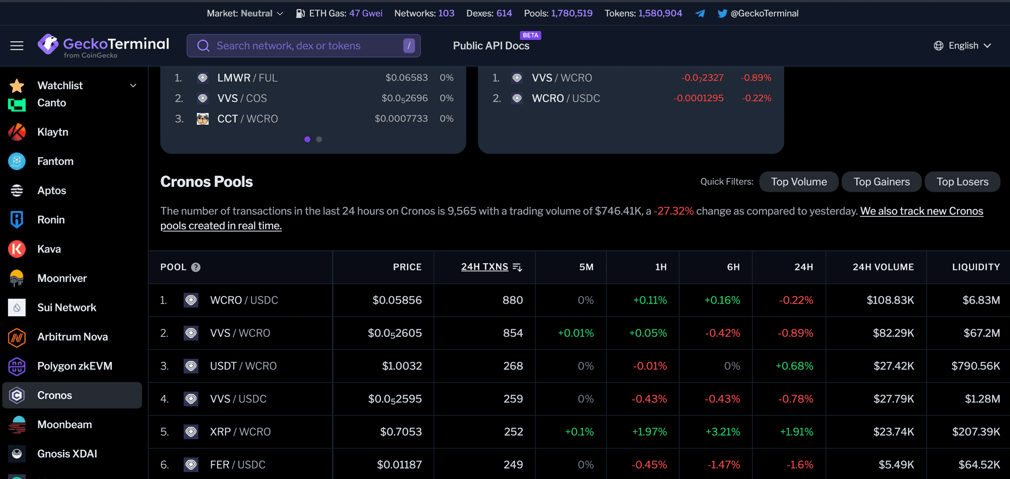
Task: Open Public API Docs
Action: tap(491, 46)
